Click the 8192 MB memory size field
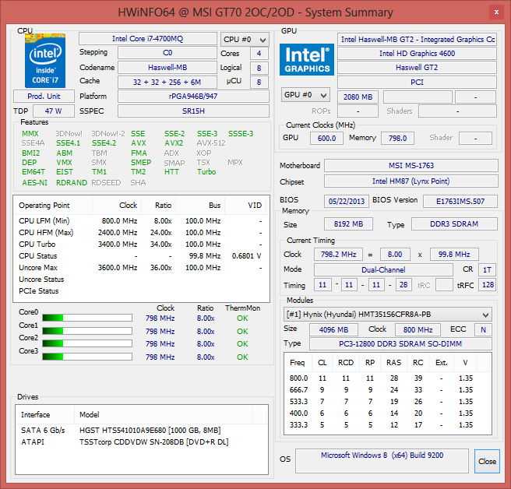 click(x=348, y=224)
